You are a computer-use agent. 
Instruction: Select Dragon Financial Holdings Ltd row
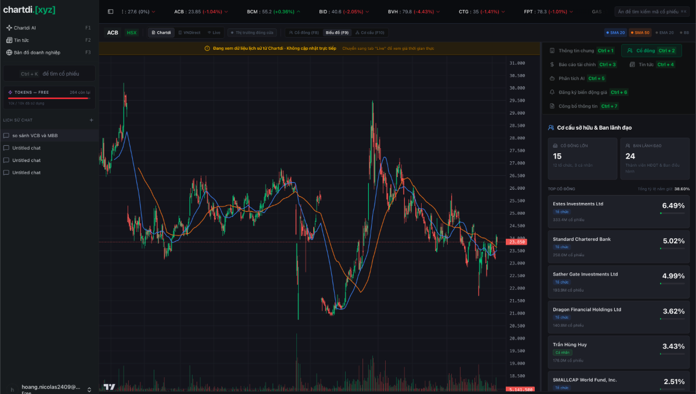(x=619, y=317)
